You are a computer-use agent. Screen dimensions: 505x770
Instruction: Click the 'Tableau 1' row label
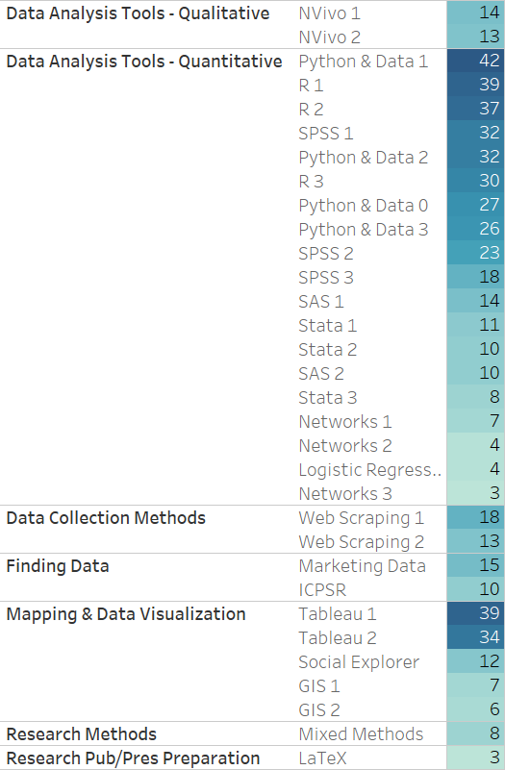pos(338,615)
